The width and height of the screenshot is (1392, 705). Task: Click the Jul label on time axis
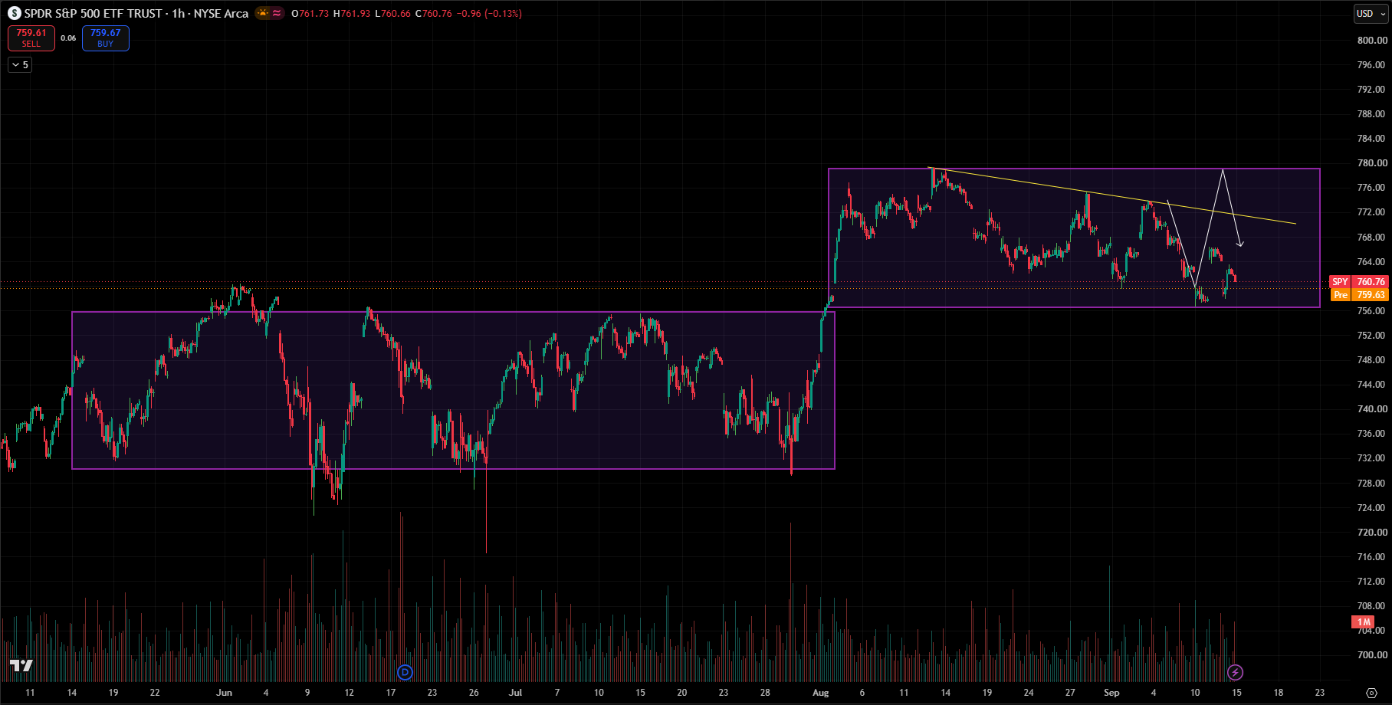click(x=515, y=693)
